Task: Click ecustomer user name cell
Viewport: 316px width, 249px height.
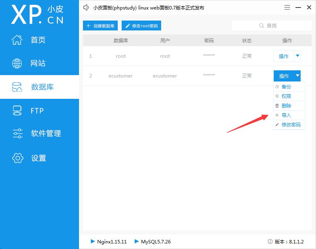Action: pyautogui.click(x=165, y=76)
